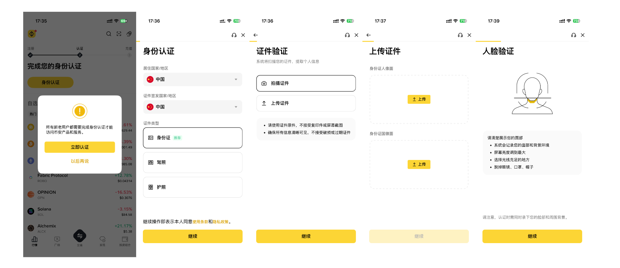Select the OPINION OPN row
This screenshot has height=268, width=620.
80,195
